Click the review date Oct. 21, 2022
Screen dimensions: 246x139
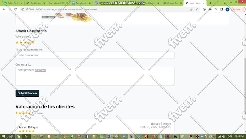click(156, 127)
